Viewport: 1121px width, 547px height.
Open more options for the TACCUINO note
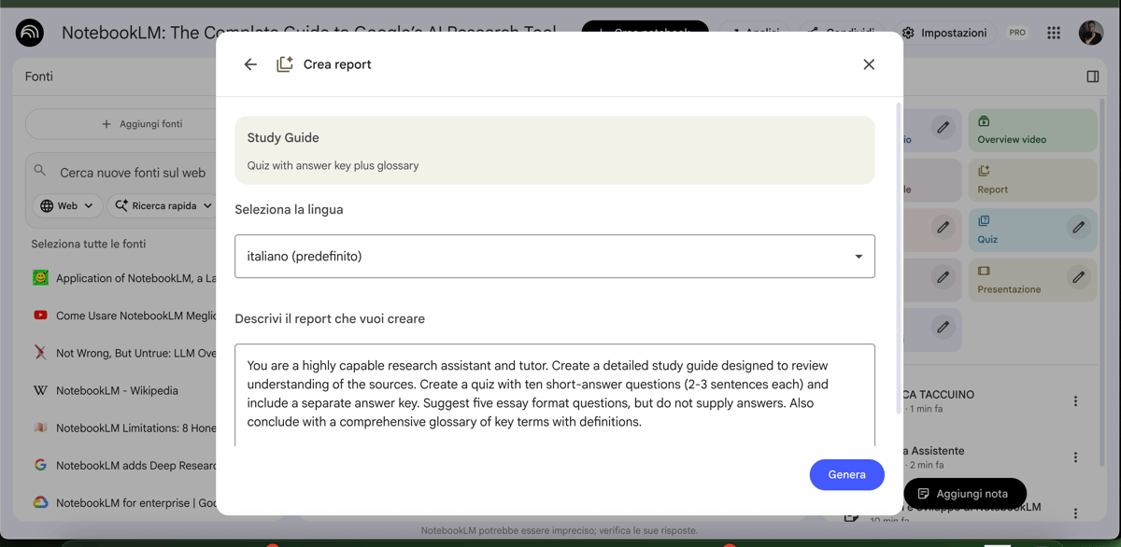tap(1075, 401)
